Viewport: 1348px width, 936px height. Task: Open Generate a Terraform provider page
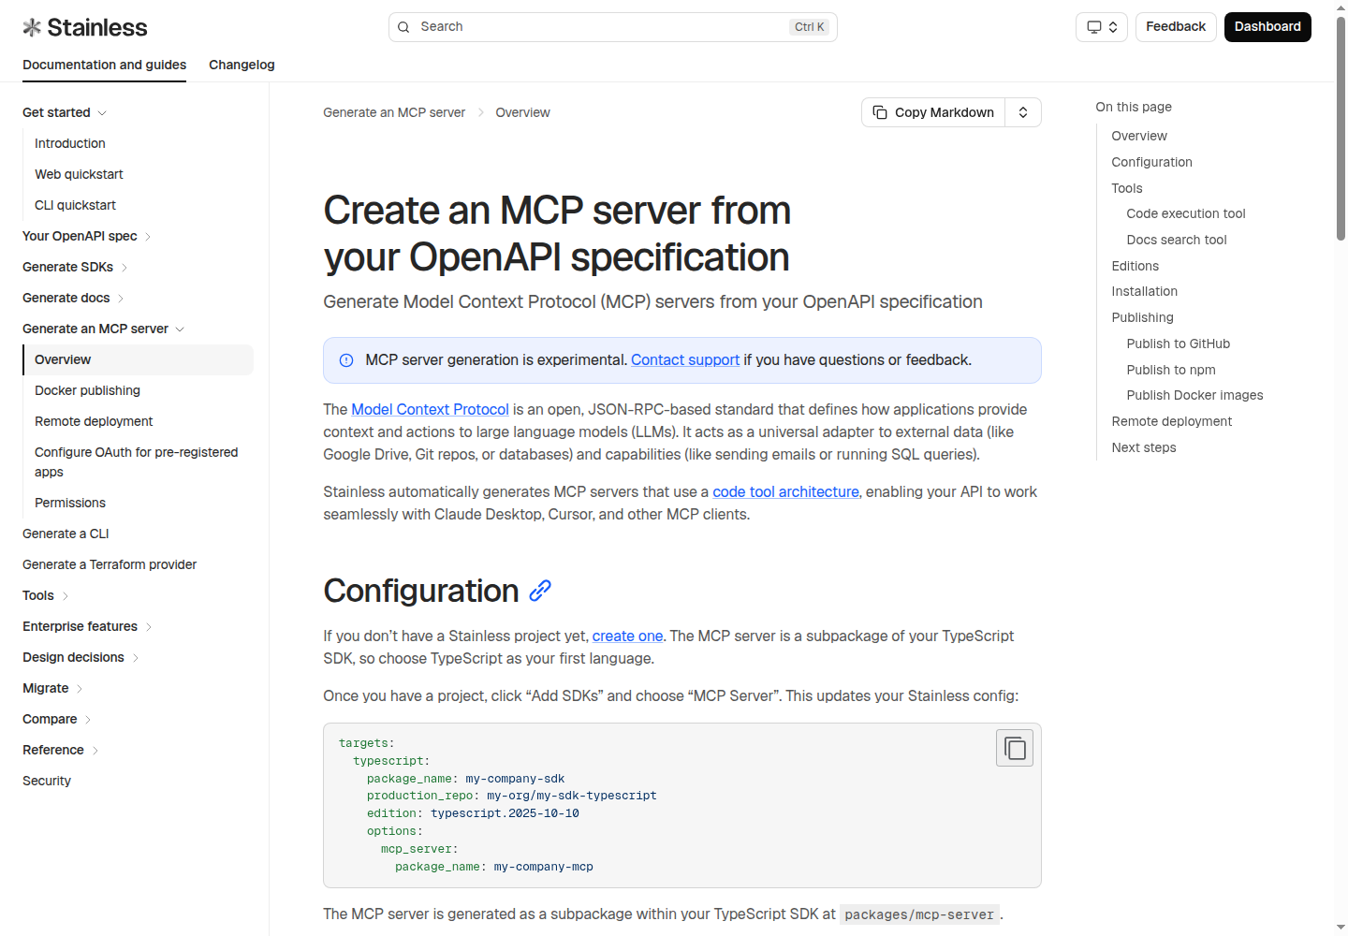pos(110,564)
